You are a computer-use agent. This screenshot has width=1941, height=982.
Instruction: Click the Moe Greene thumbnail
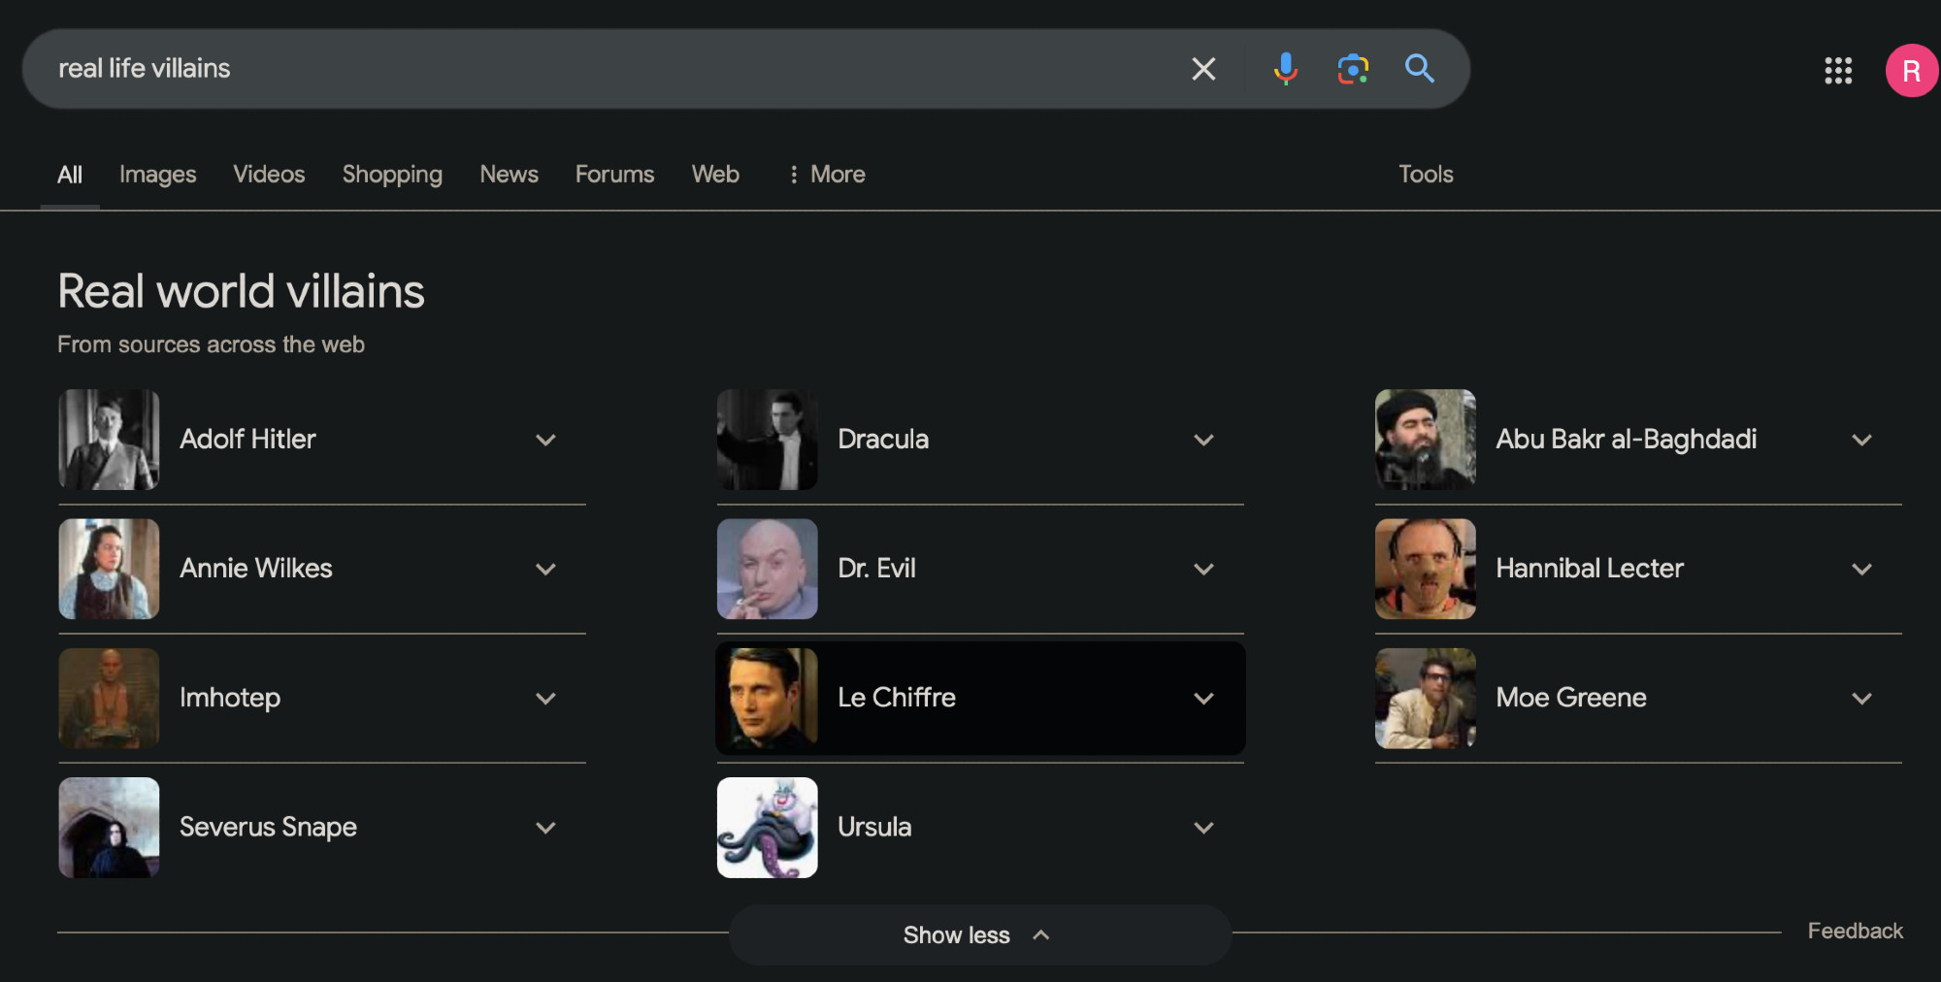(1425, 698)
